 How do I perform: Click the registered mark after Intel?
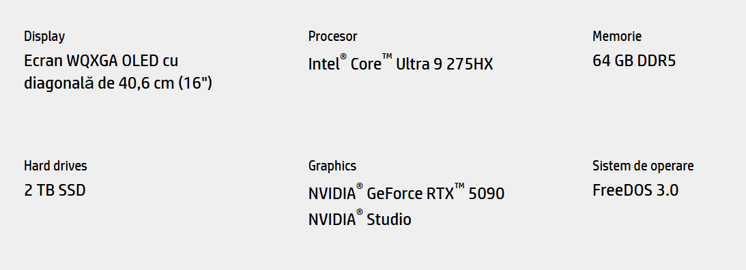[343, 57]
